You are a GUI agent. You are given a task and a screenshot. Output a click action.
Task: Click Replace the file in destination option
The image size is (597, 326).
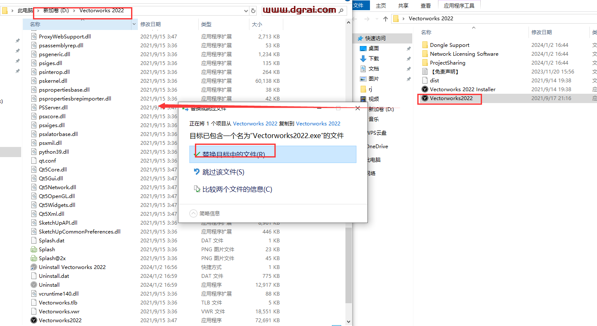click(x=273, y=154)
